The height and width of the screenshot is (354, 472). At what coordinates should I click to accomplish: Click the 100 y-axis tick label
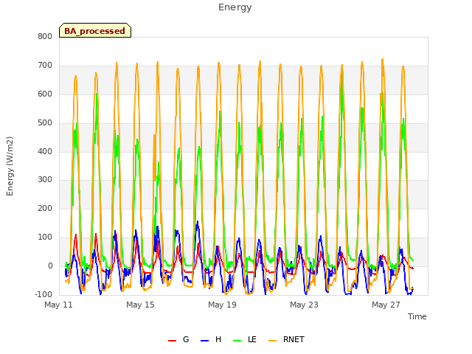click(45, 237)
